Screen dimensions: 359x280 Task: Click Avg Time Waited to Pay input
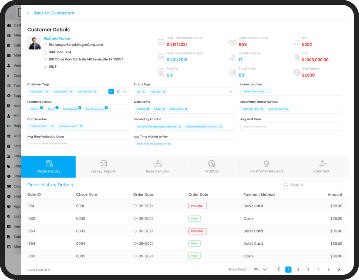[x=184, y=144]
